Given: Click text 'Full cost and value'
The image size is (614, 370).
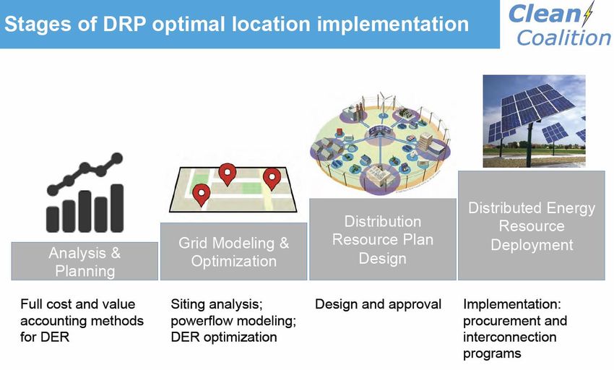Looking at the screenshot, I should [77, 304].
